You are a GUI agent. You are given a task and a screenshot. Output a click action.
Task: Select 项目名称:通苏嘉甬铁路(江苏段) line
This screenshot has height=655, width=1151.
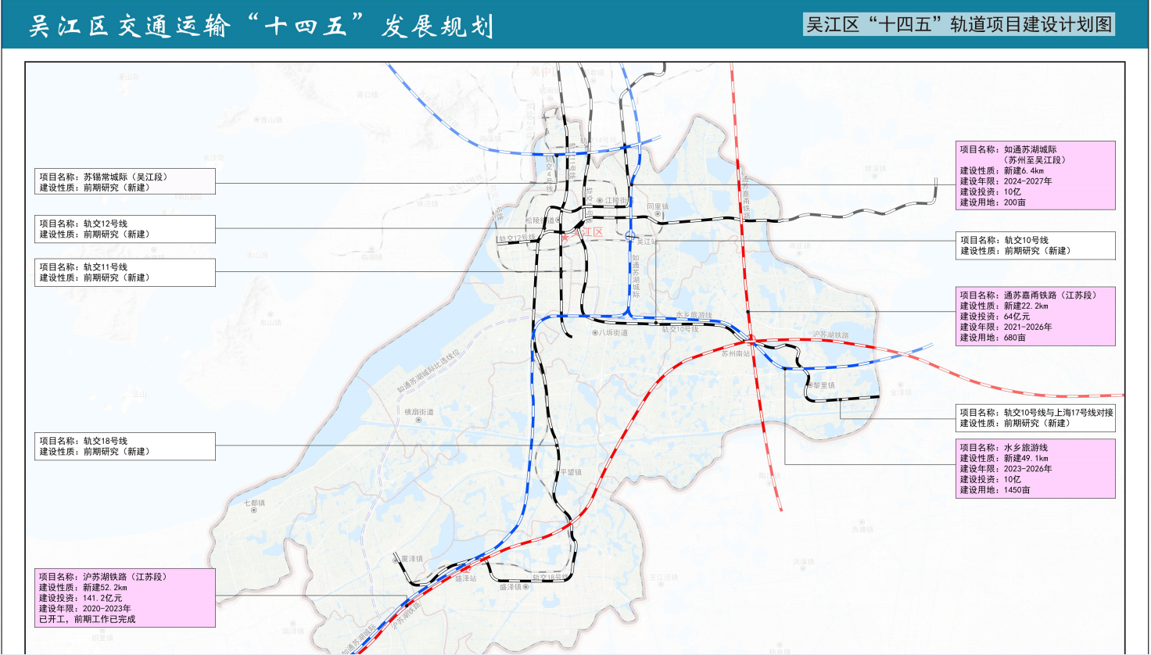[1028, 295]
